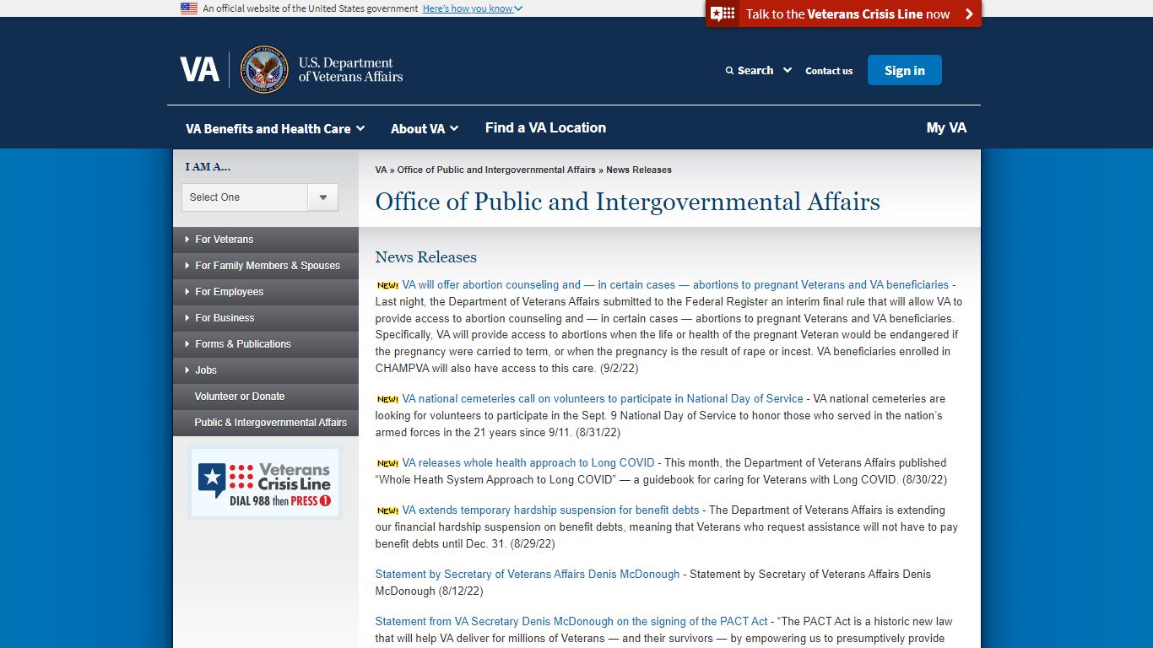Click the Select One dropdown arrow button
This screenshot has height=648, width=1153.
click(323, 197)
